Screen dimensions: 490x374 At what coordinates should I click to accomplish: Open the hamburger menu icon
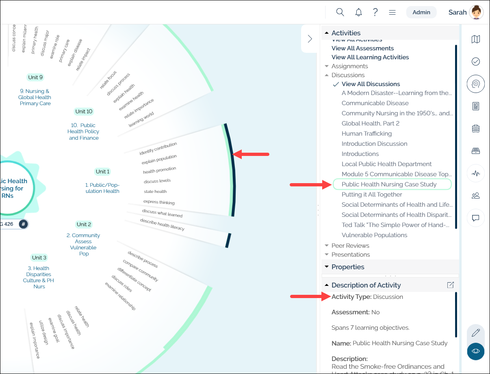(392, 12)
